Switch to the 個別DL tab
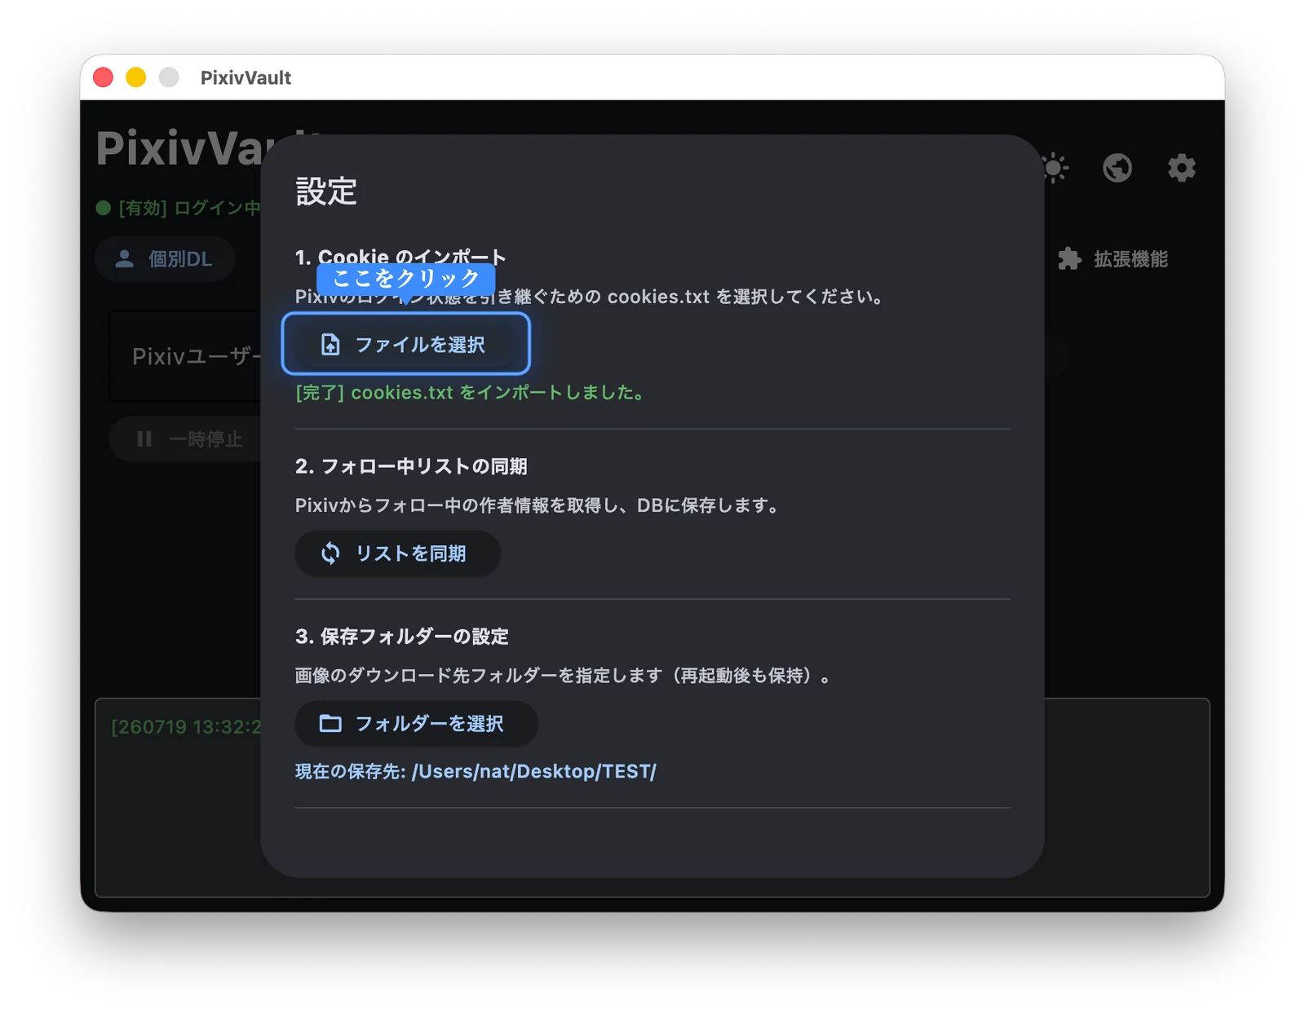The height and width of the screenshot is (1018, 1305). point(165,259)
